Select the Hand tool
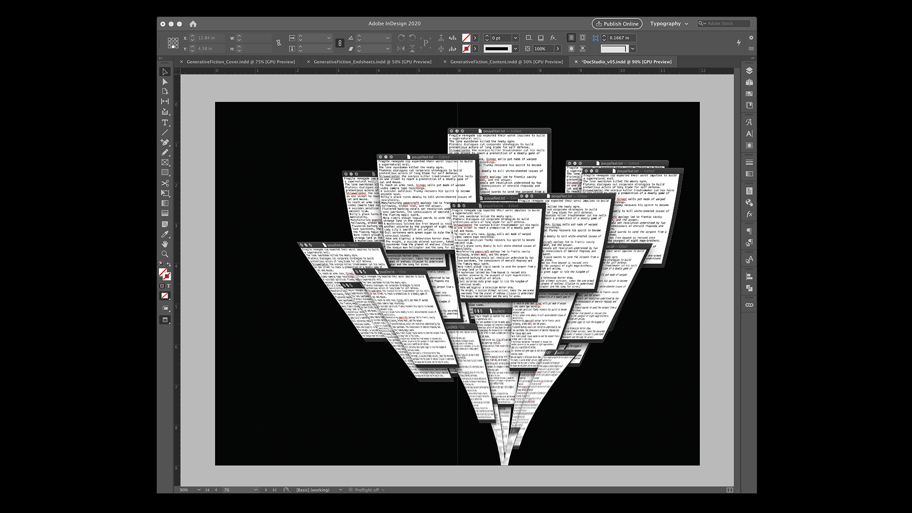 (165, 244)
